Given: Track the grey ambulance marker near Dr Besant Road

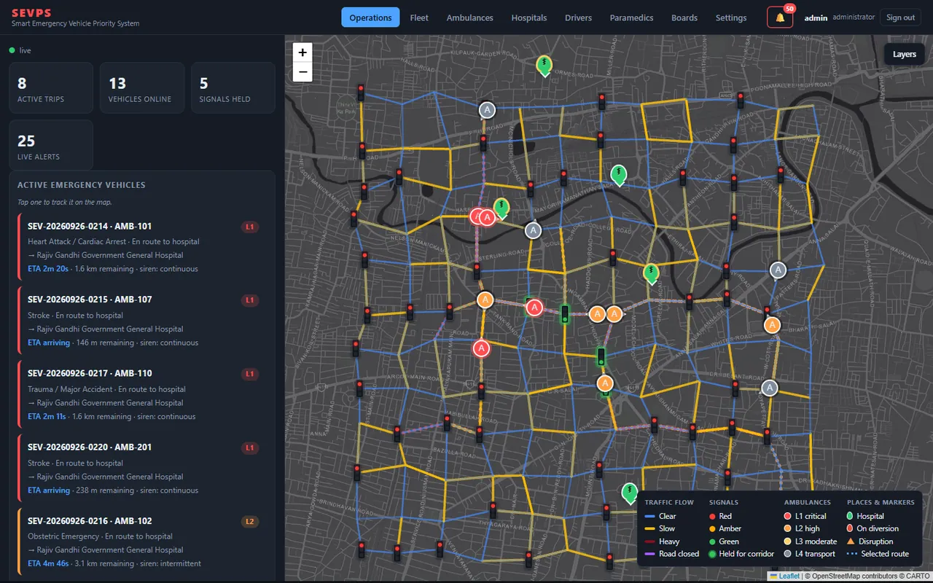Looking at the screenshot, I should 770,388.
